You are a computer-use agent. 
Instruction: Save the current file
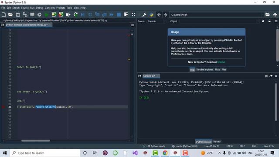(x=18, y=14)
